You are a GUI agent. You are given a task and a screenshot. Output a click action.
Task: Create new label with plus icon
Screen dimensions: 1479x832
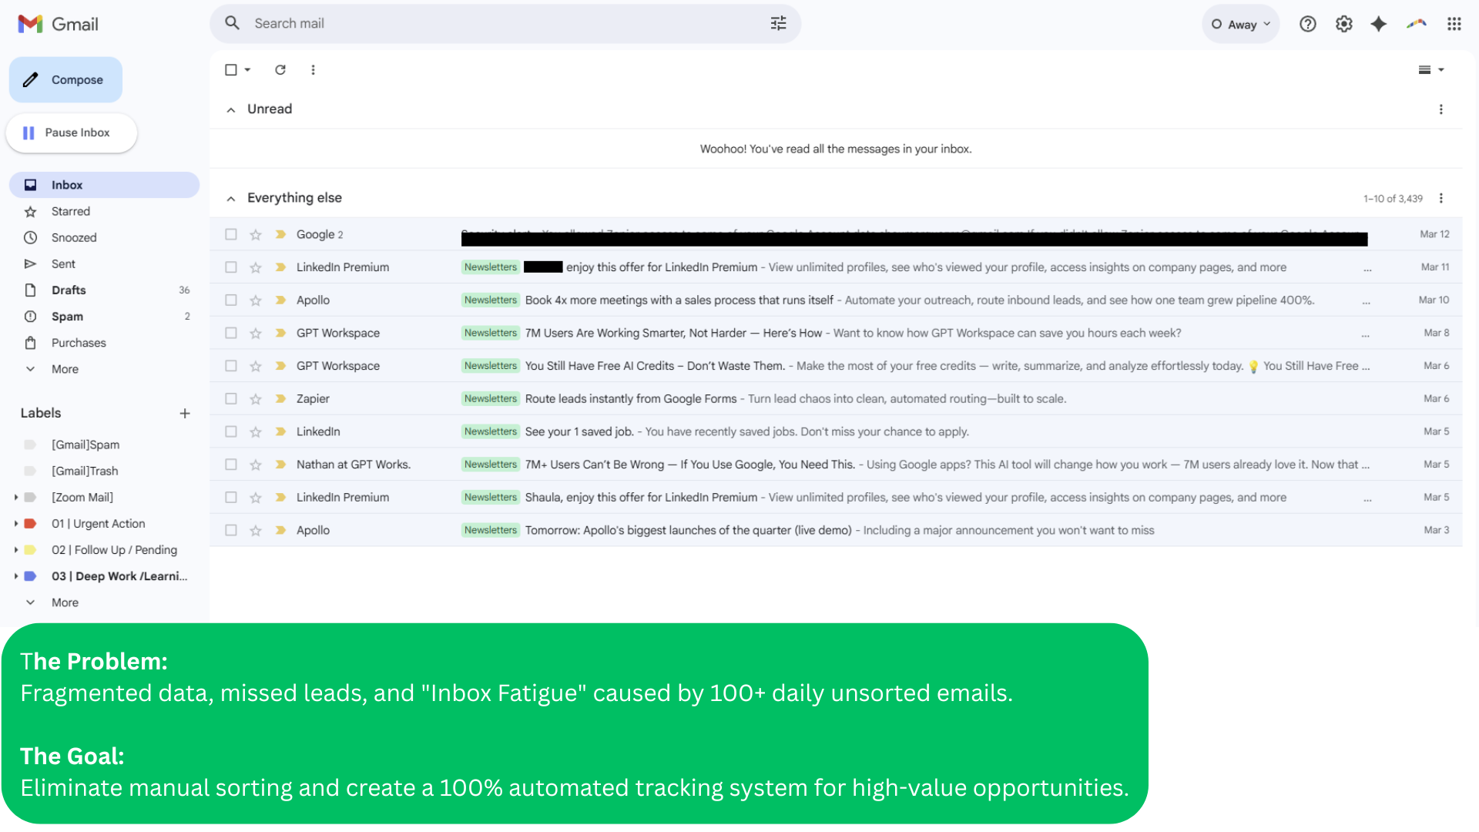[185, 414]
